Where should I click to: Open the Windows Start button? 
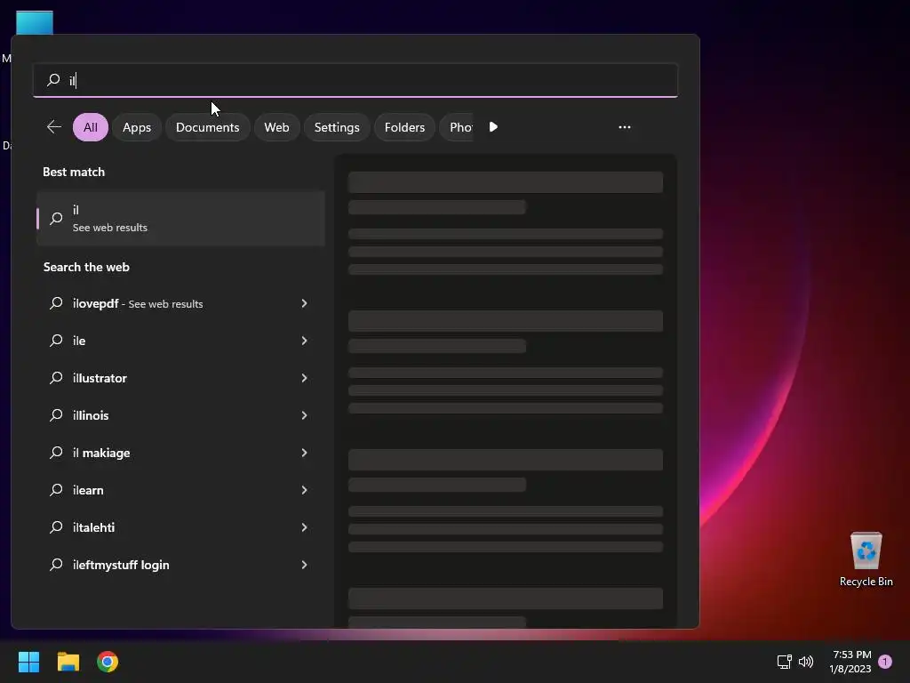(x=28, y=662)
